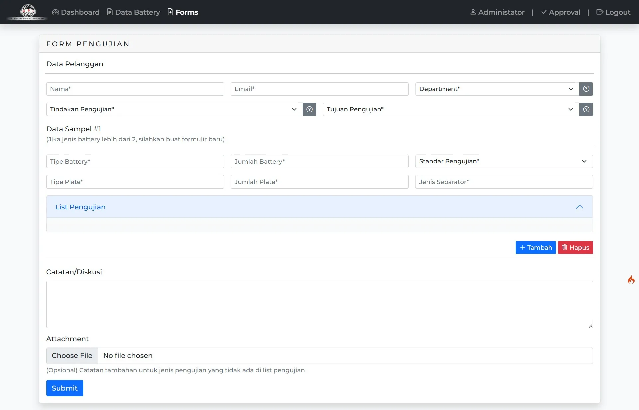Click the 'Data Sampel #1' heading
Image resolution: width=639 pixels, height=410 pixels.
click(74, 129)
